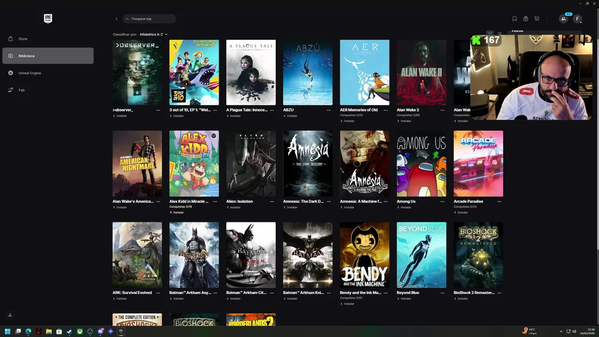Open the Alfabética A-Z sort dropdown
599x337 pixels.
point(153,34)
